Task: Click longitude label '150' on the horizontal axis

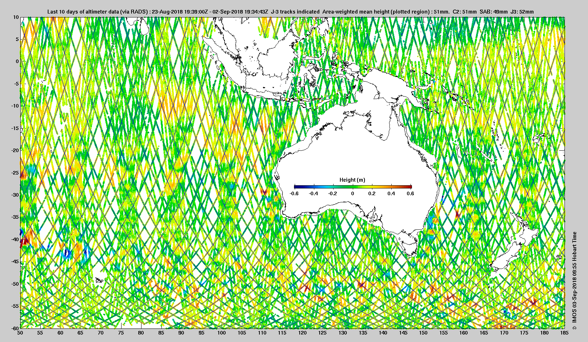Action: [x=423, y=333]
